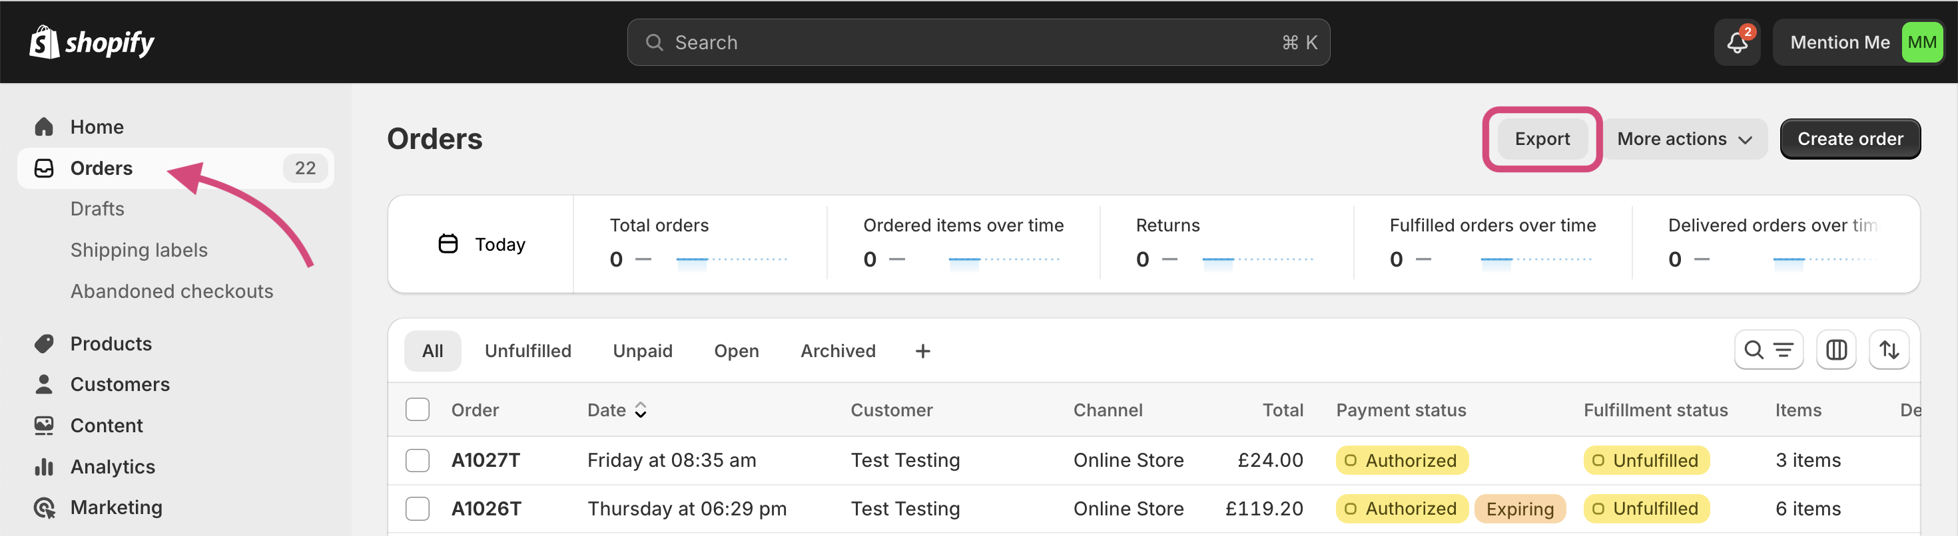Screen dimensions: 1958x536
Task: Click the Search input field
Action: [978, 43]
